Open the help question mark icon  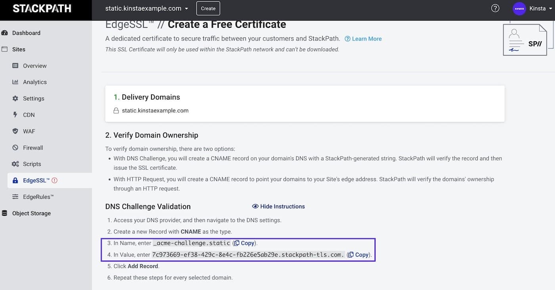pyautogui.click(x=495, y=8)
